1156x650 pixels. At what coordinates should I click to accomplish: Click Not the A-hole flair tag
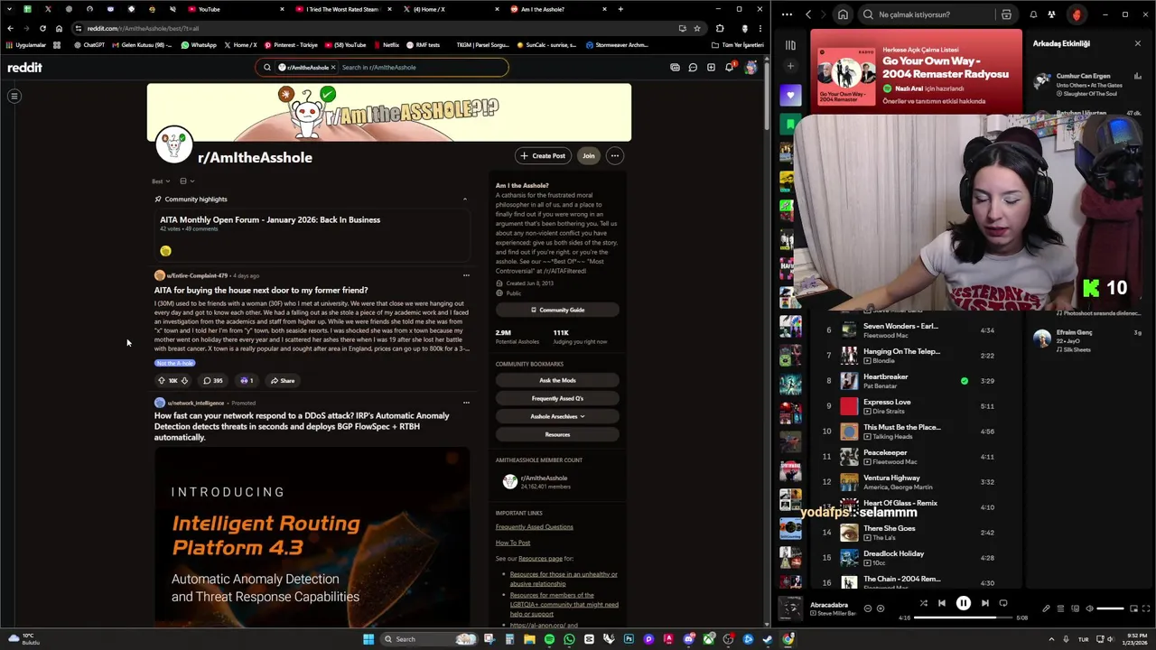click(174, 363)
